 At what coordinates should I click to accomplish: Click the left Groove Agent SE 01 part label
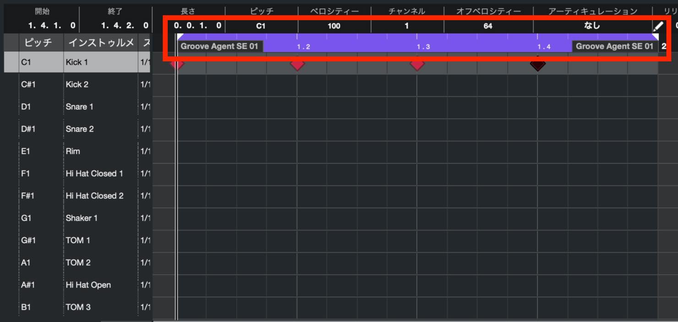pos(219,46)
